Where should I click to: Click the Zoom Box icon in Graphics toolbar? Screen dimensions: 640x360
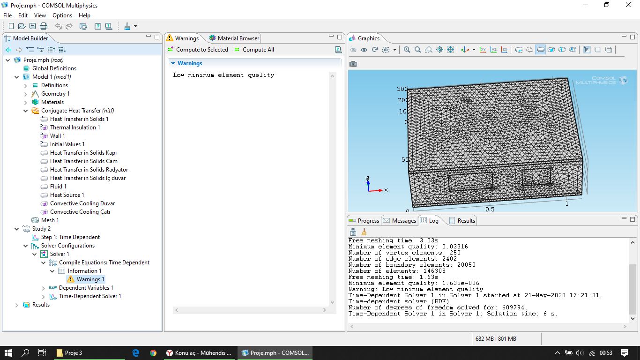429,50
